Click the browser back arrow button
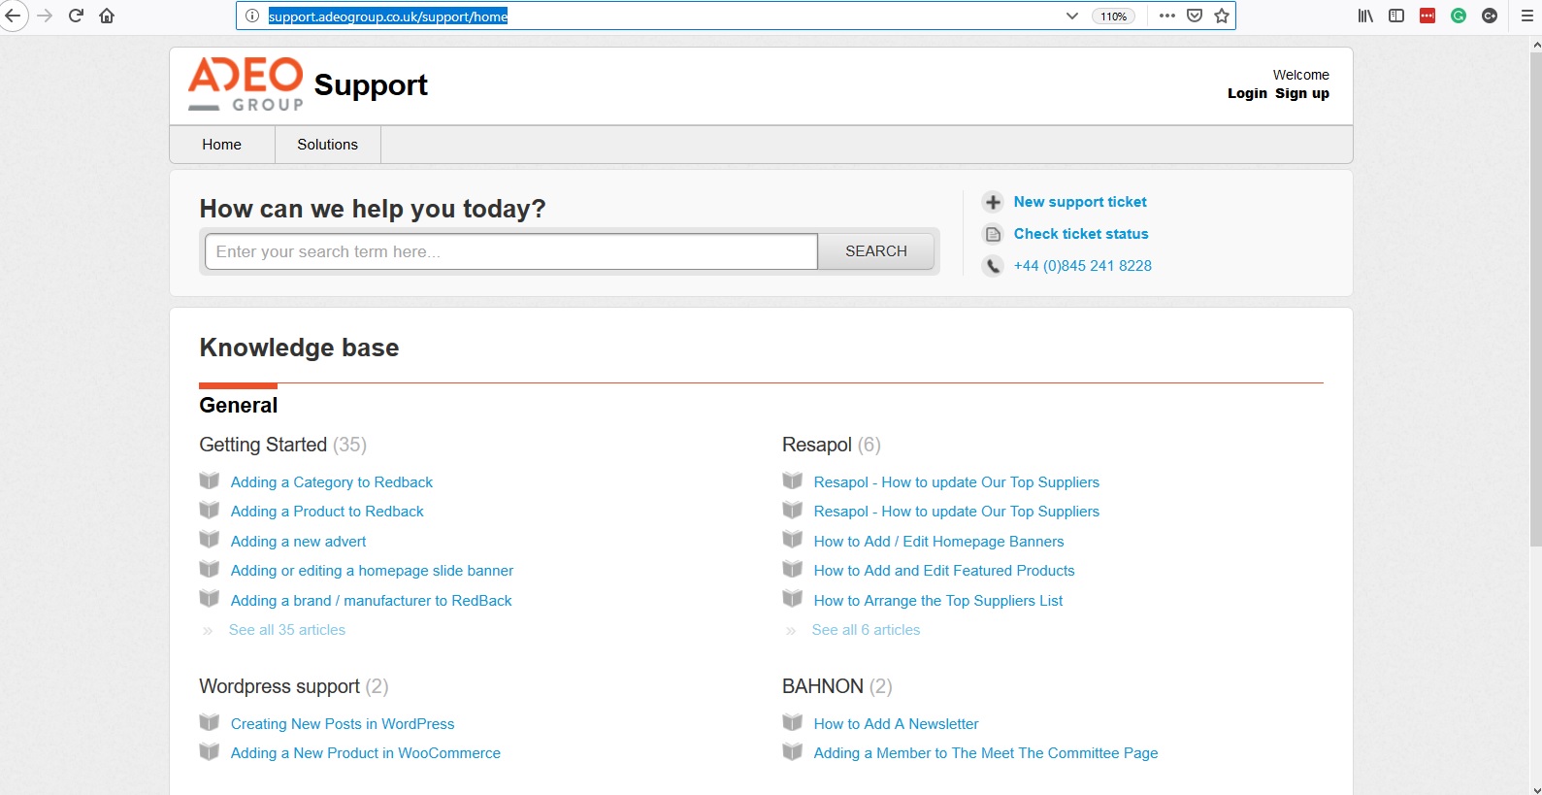This screenshot has height=795, width=1542. tap(13, 16)
